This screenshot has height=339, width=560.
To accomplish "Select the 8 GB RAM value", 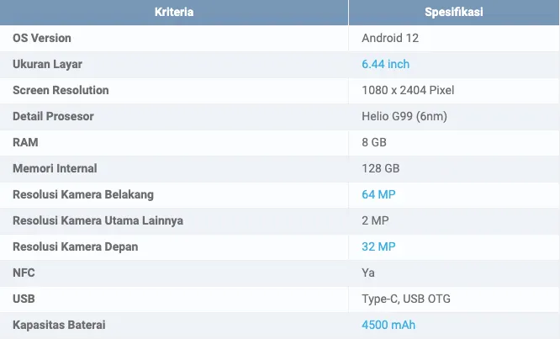I will 374,142.
